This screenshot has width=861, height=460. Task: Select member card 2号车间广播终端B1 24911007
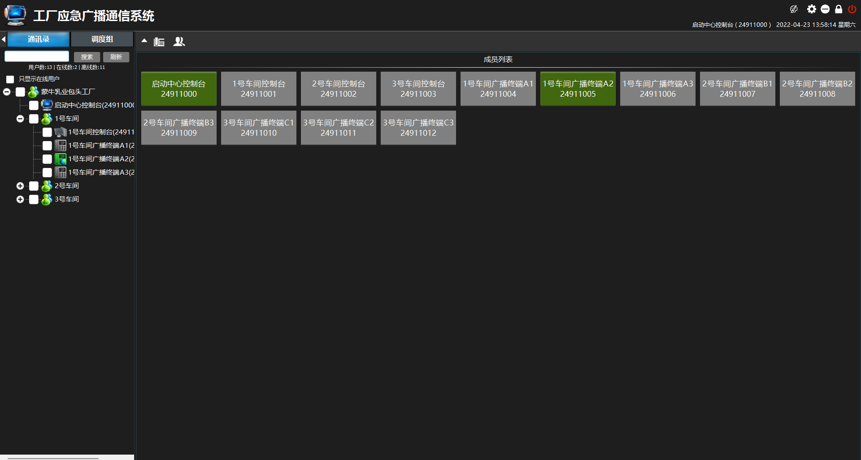738,89
